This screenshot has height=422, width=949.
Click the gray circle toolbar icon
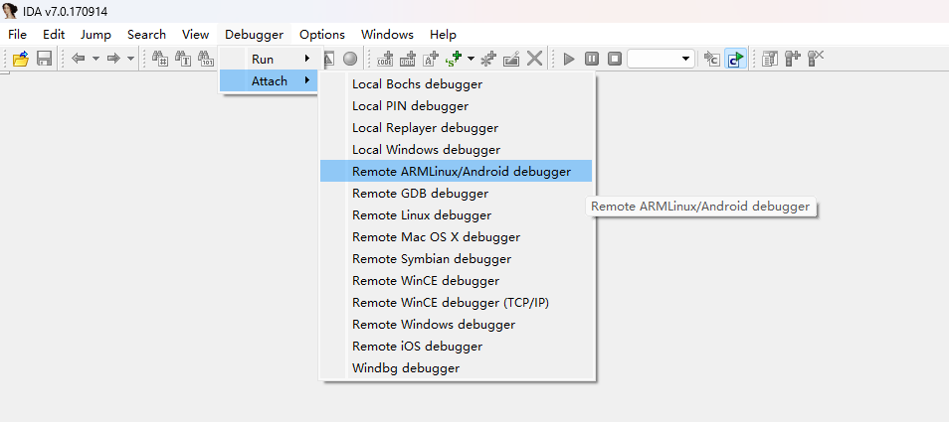[350, 59]
